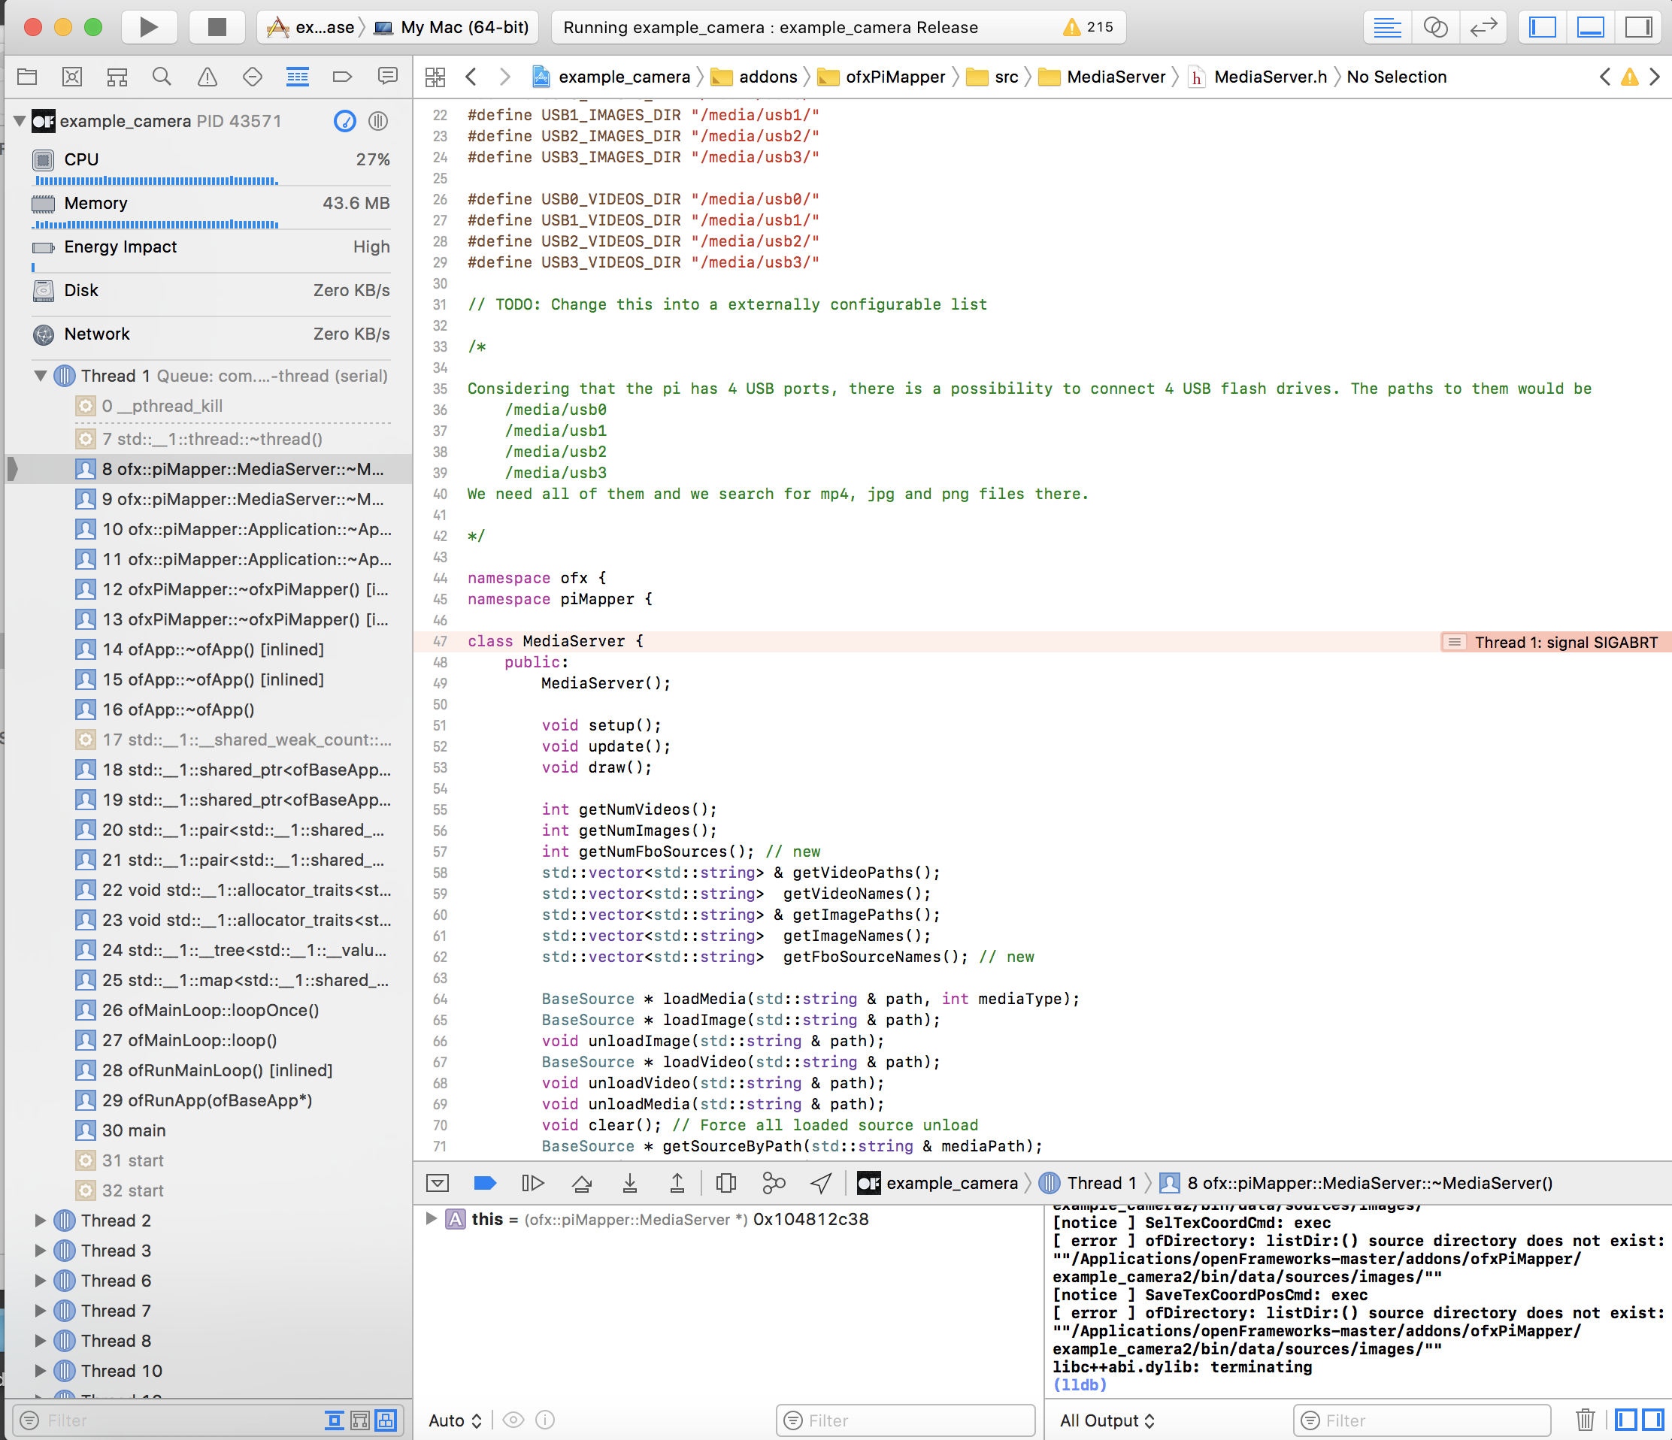Clear the console with trash icon

[x=1585, y=1420]
